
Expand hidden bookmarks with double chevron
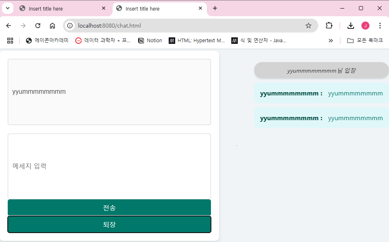click(331, 41)
